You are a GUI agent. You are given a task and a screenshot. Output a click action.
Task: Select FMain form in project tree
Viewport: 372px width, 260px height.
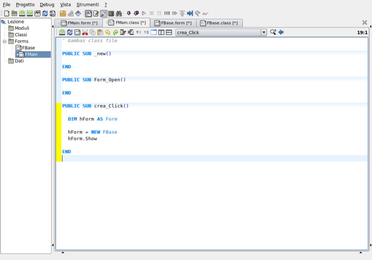(x=31, y=54)
